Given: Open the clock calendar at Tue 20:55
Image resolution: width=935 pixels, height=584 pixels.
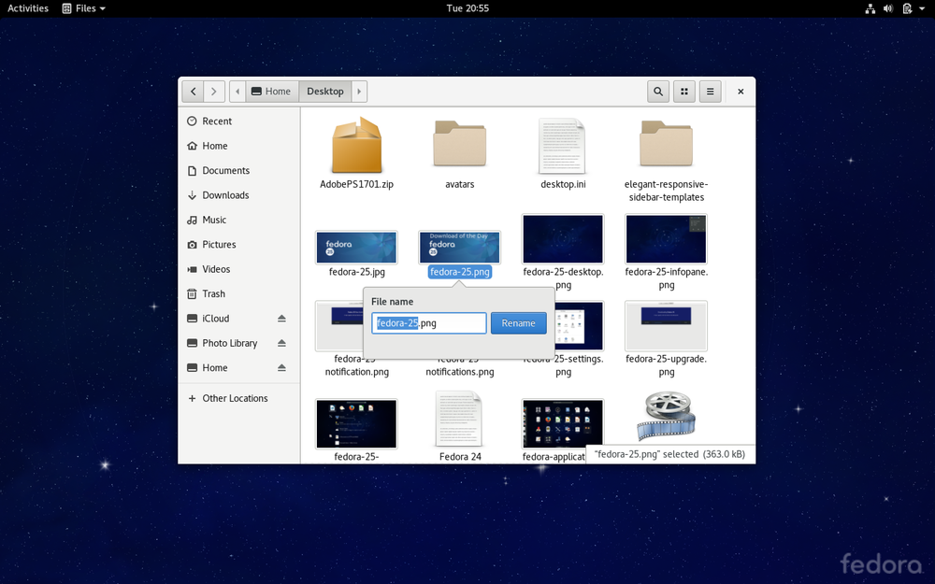Looking at the screenshot, I should tap(467, 8).
